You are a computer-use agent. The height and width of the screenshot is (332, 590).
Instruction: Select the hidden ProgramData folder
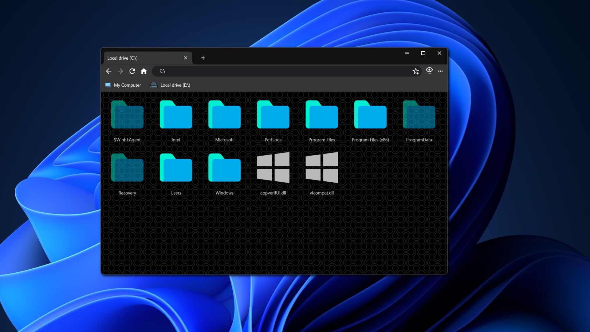pos(419,115)
